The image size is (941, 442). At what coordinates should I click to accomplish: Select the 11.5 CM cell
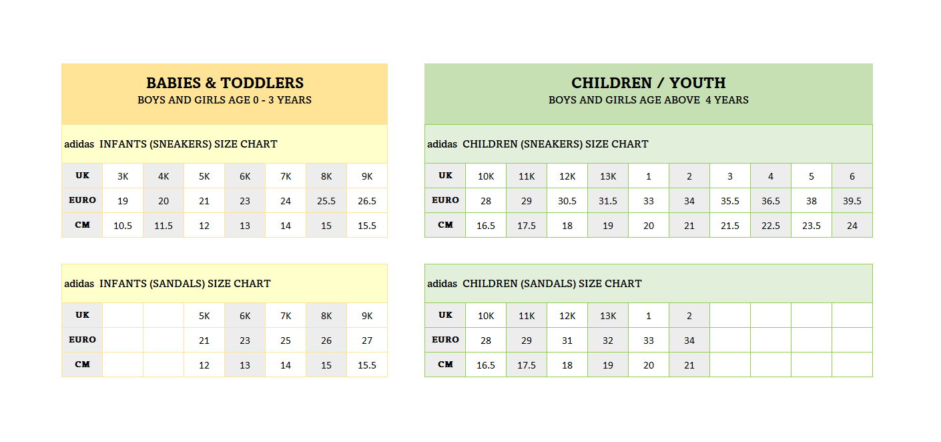(164, 226)
